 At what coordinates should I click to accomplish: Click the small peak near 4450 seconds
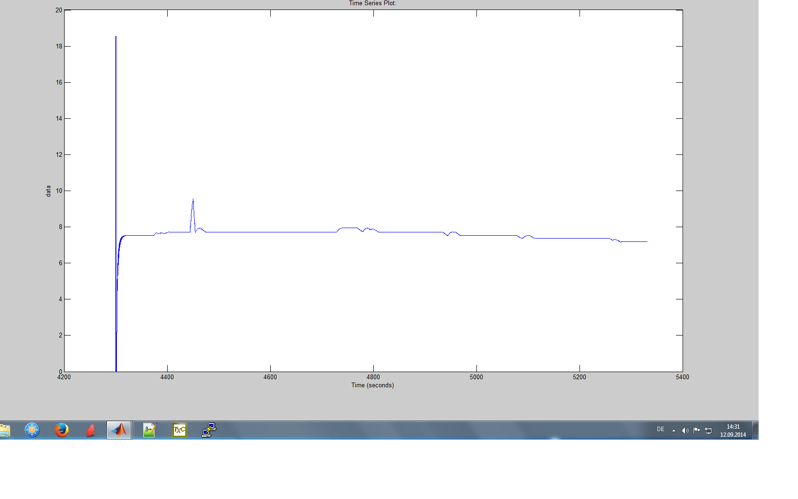[193, 202]
